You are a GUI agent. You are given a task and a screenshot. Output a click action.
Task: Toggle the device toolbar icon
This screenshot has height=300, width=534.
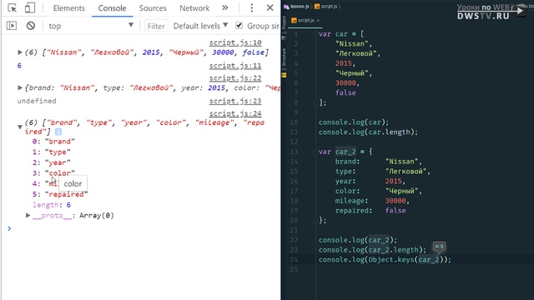30,7
